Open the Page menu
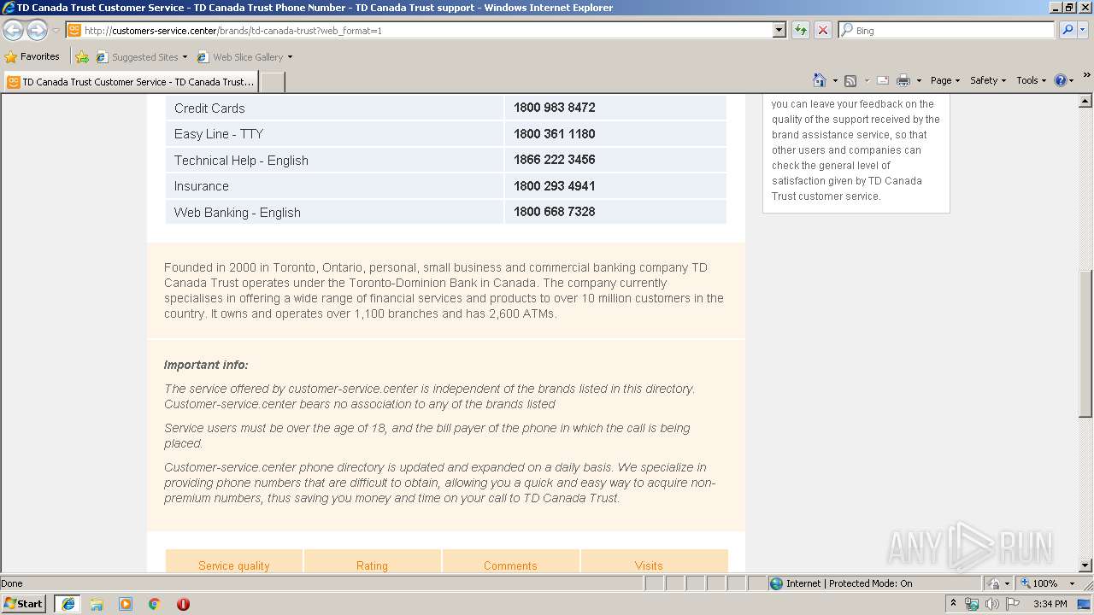 [945, 80]
